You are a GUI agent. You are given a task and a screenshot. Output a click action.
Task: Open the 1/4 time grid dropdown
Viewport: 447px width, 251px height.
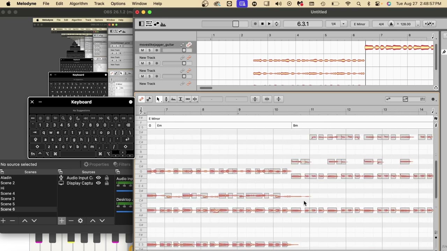click(343, 24)
